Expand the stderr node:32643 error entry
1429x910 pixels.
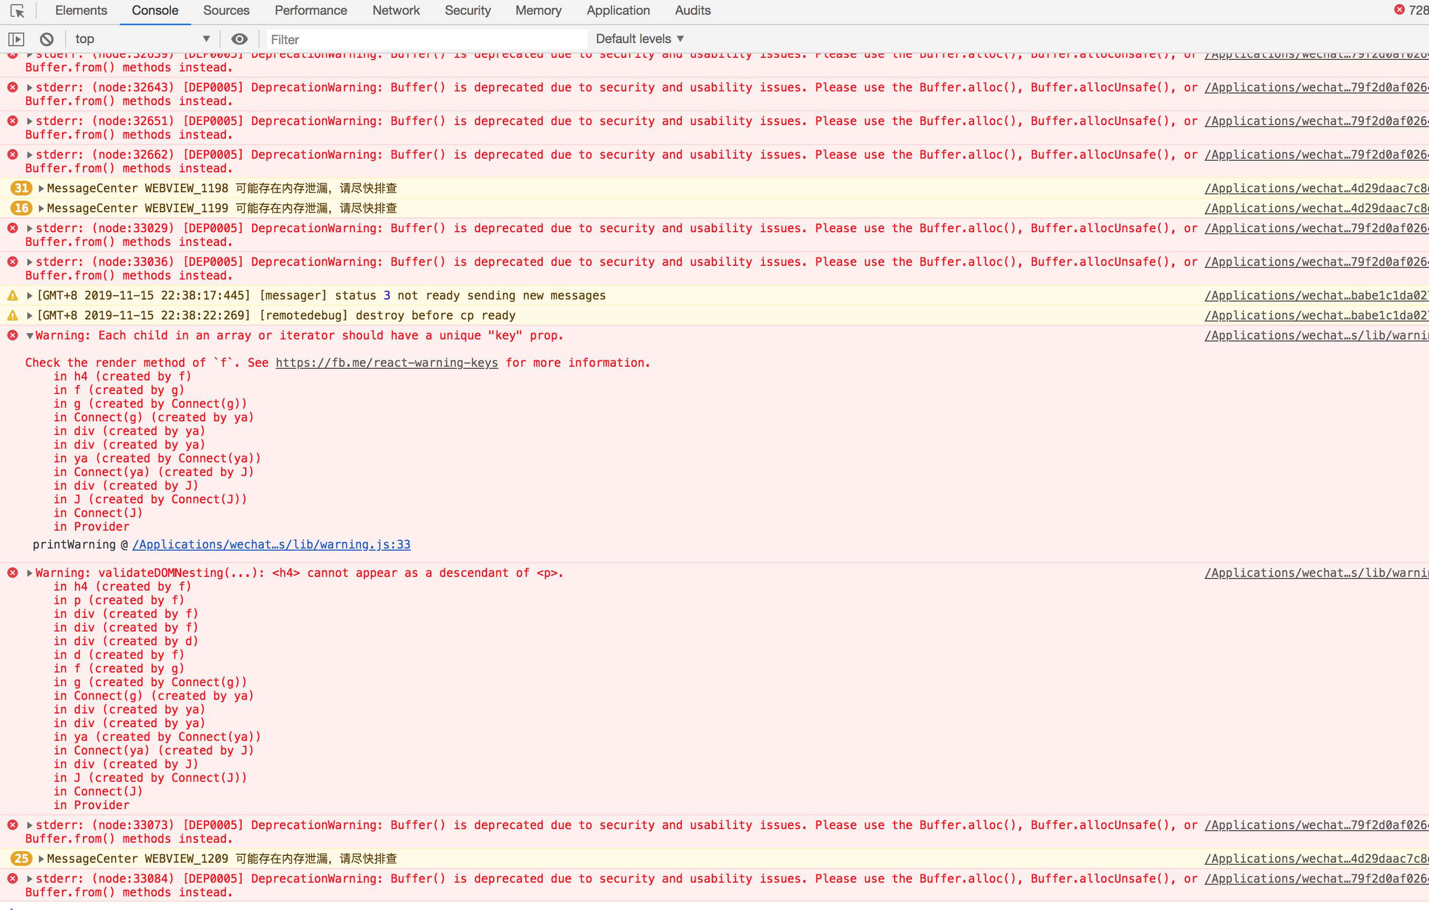coord(29,88)
